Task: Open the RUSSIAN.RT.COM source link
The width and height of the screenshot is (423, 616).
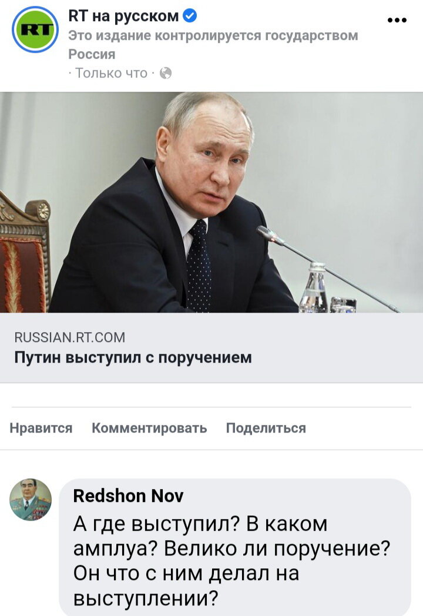Action: [x=69, y=337]
